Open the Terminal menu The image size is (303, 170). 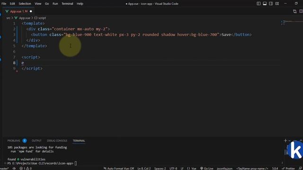pyautogui.click(x=67, y=4)
